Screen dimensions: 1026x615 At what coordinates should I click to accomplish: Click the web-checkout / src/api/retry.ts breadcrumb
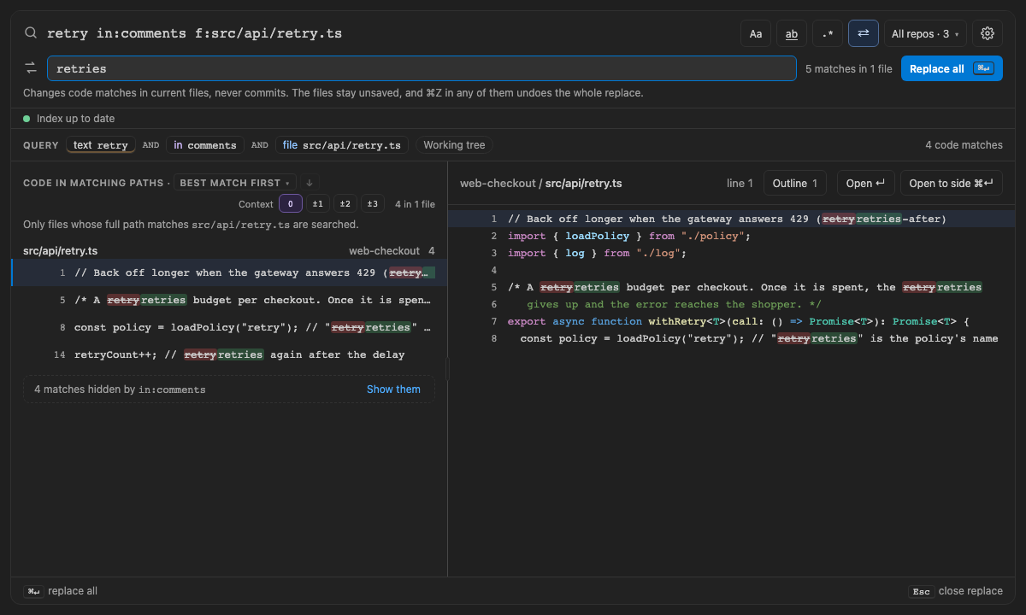click(541, 183)
